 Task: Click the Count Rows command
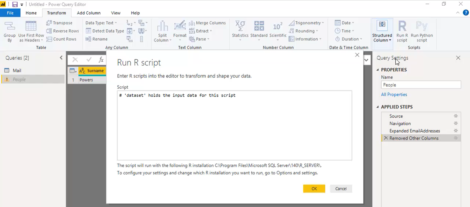(x=61, y=39)
